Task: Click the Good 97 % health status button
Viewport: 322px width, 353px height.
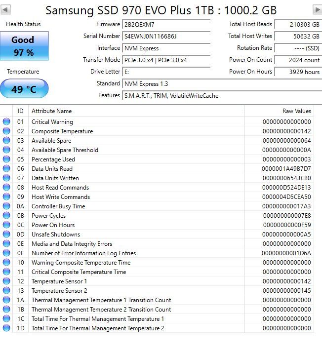Action: tap(24, 46)
